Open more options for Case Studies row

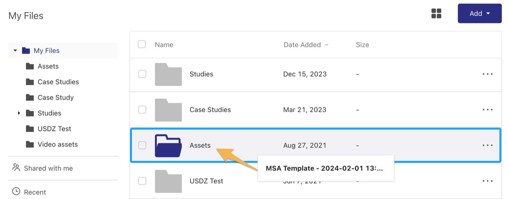tap(487, 110)
